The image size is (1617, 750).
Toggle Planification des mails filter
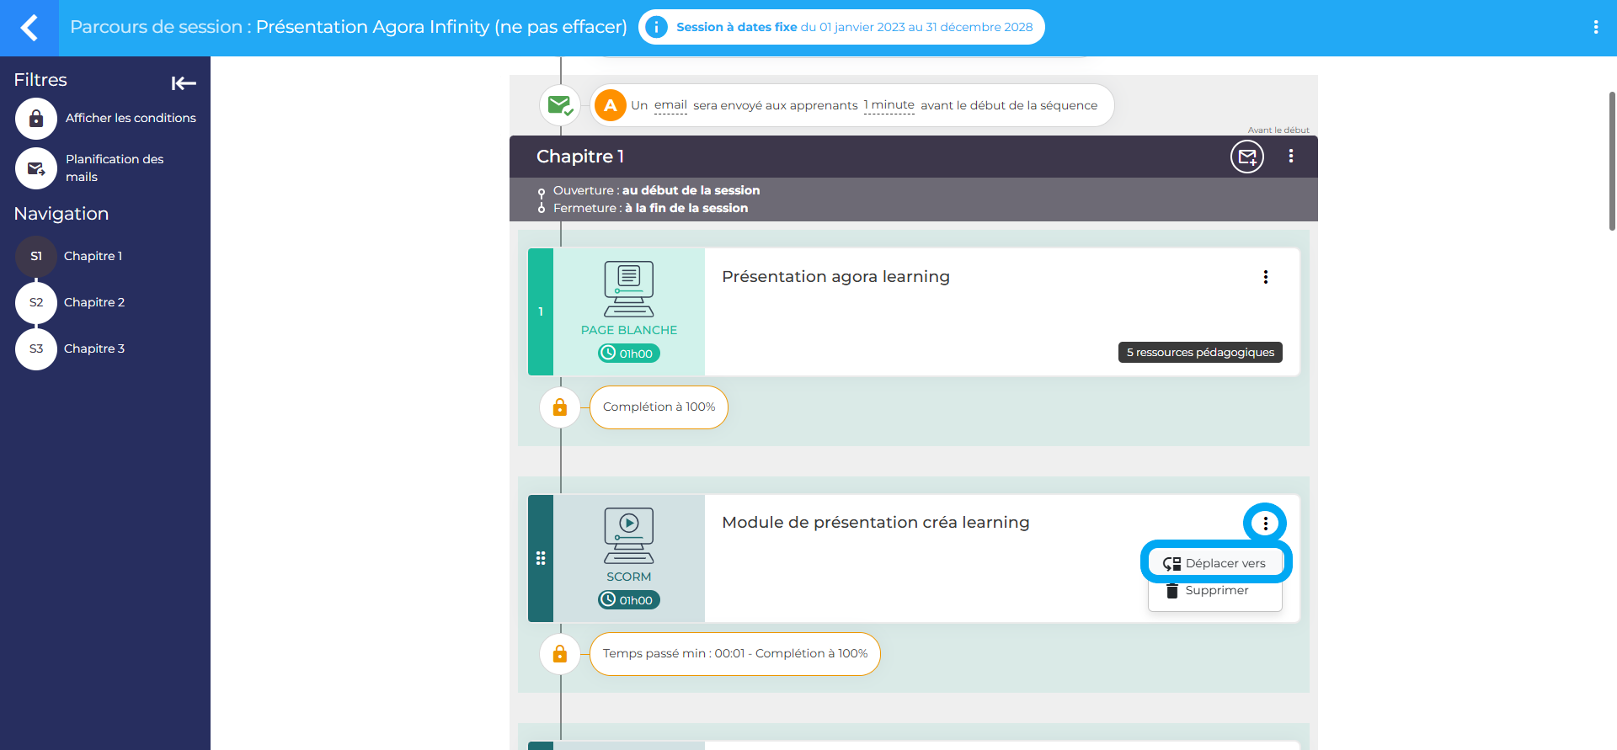point(36,168)
